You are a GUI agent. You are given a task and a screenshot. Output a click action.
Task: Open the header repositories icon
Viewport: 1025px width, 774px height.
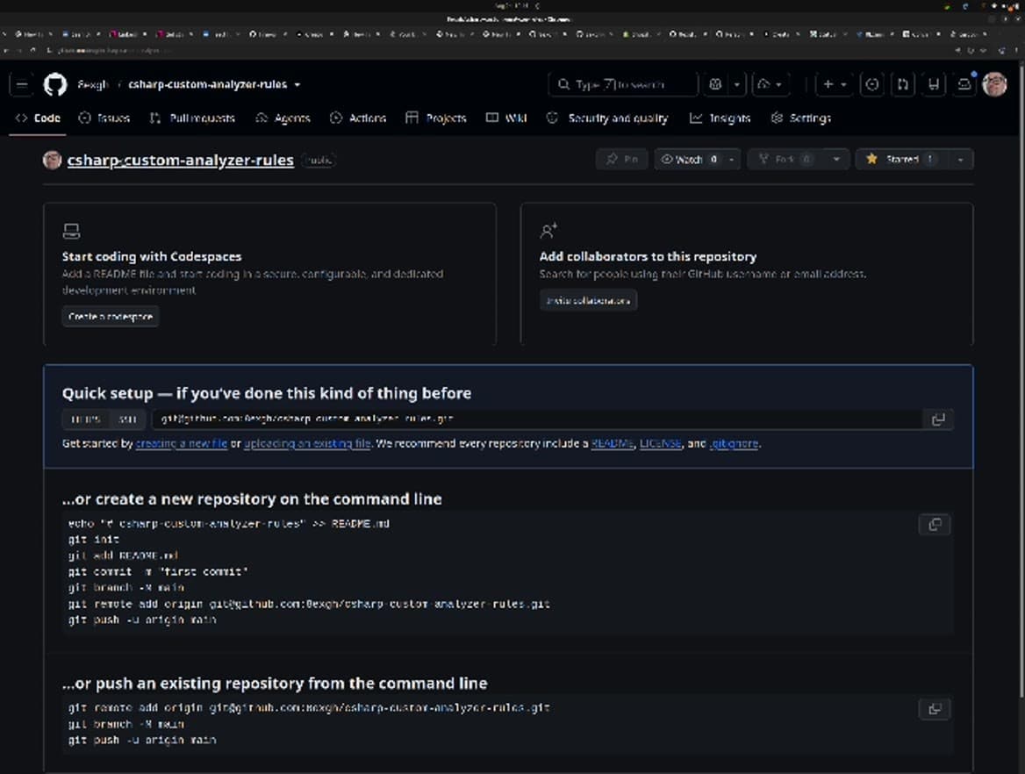[934, 84]
